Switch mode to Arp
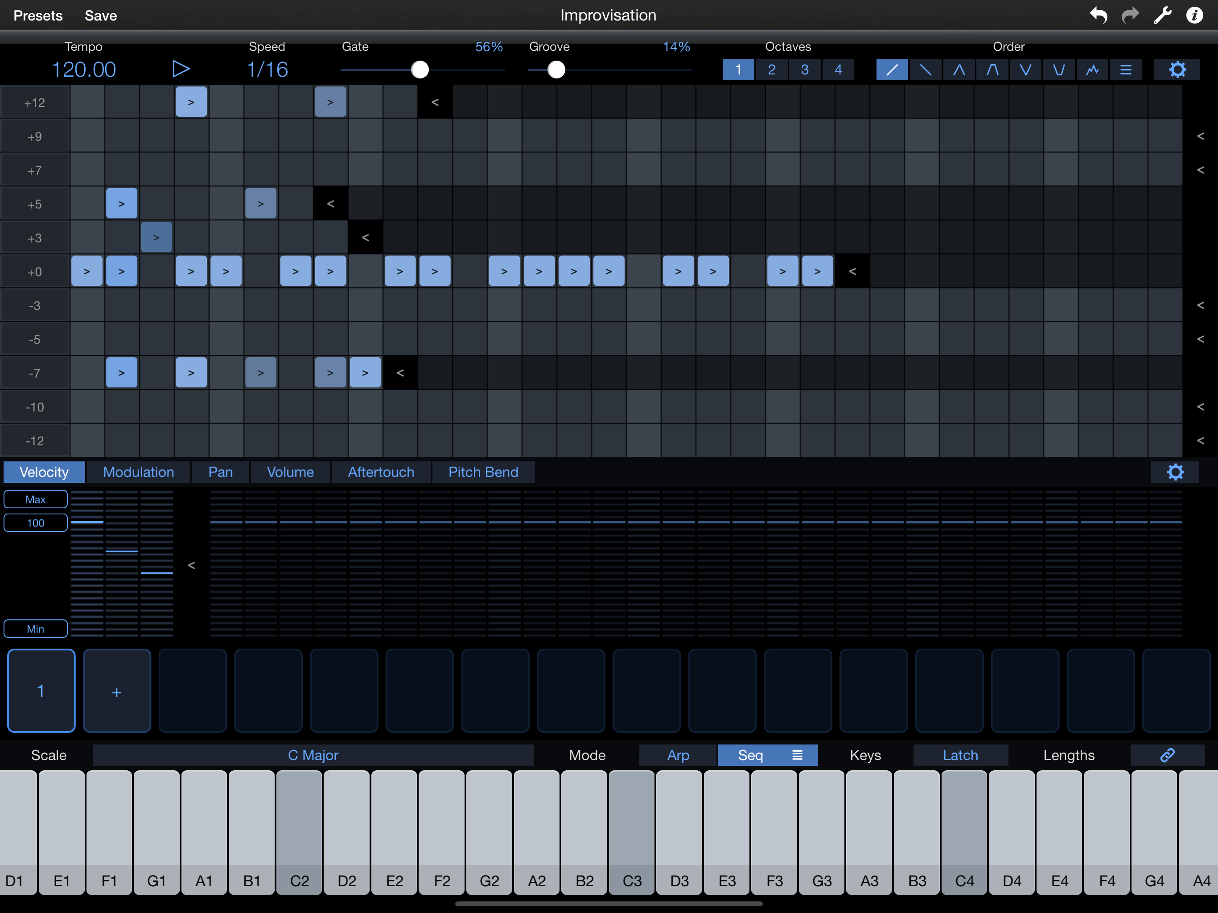This screenshot has width=1218, height=913. [x=678, y=755]
